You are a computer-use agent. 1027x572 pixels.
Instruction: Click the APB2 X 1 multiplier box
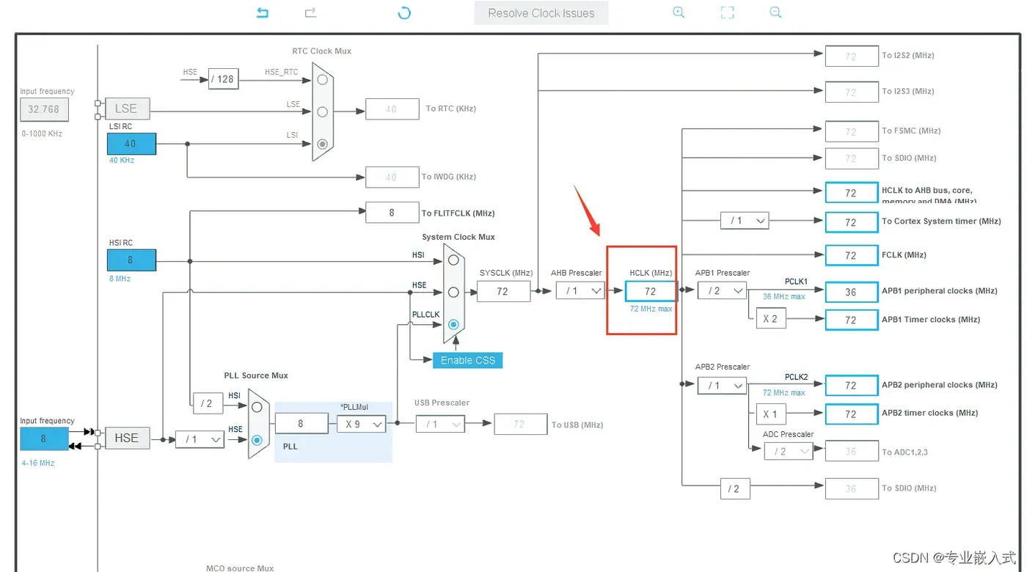click(771, 414)
